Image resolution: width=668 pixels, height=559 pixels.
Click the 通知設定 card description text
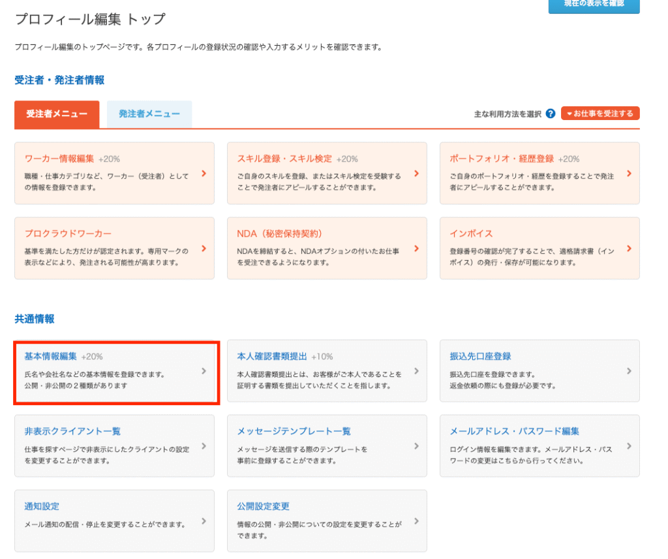point(105,524)
